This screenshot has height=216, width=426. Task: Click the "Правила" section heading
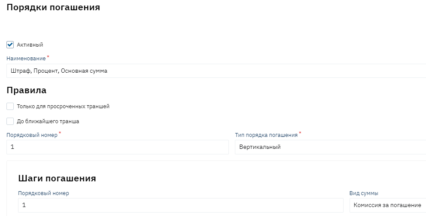pos(27,90)
